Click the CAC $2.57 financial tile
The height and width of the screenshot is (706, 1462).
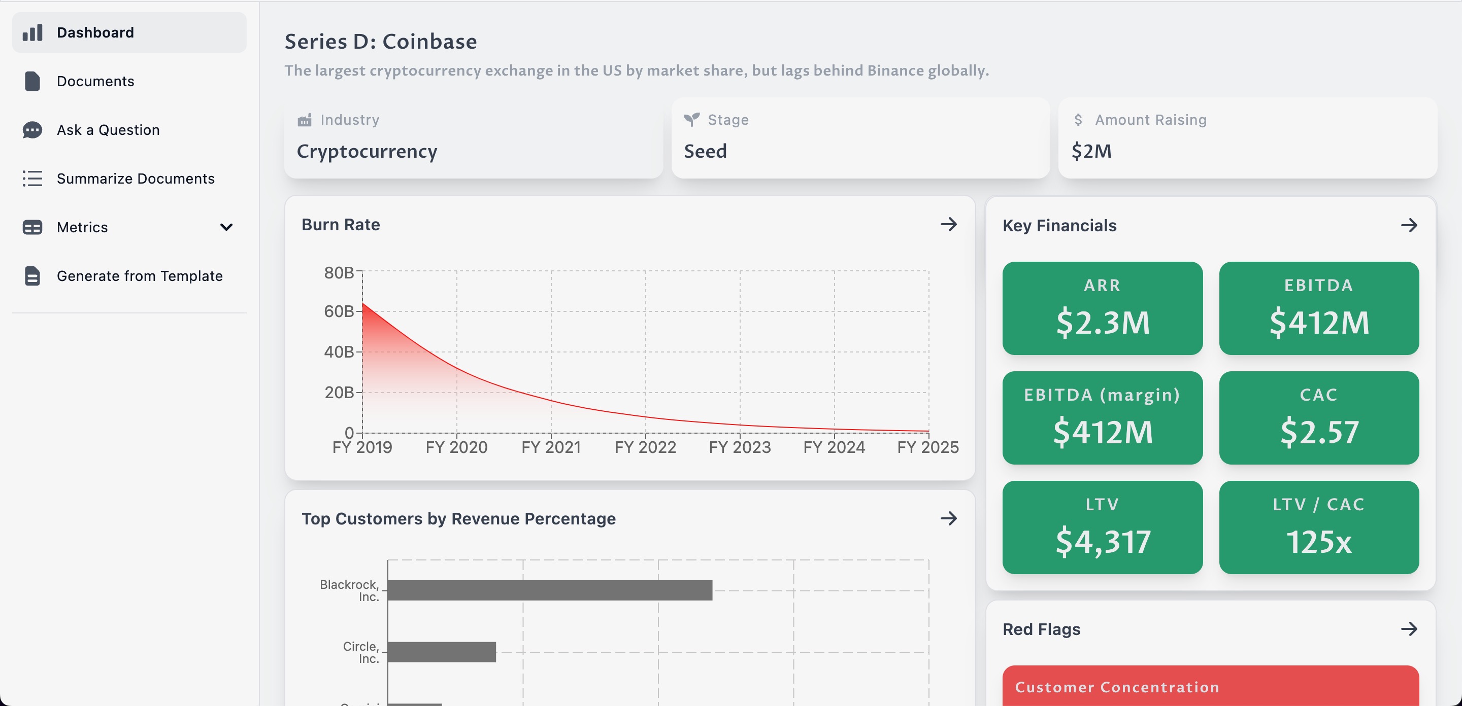1318,418
